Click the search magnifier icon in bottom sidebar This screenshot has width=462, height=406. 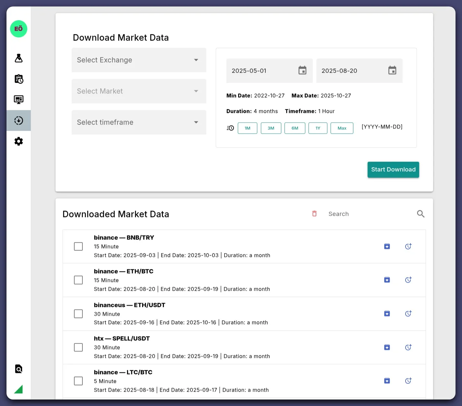point(18,369)
